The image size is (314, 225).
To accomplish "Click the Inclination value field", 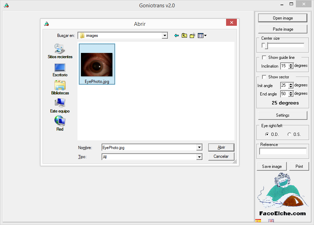I will point(284,66).
